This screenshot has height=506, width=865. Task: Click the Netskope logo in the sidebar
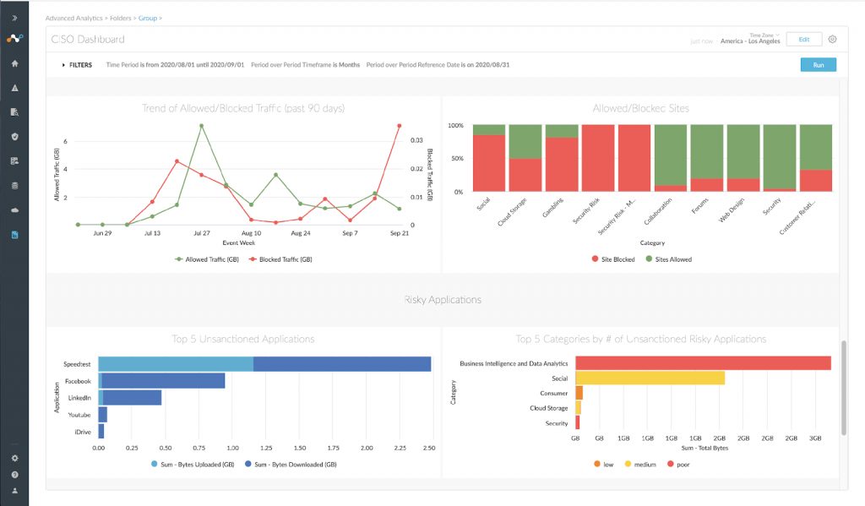15,39
